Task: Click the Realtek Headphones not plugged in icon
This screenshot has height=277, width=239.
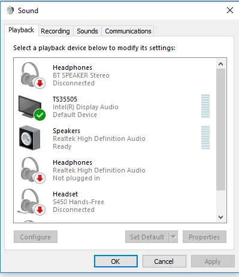Action: coord(32,170)
